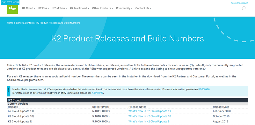This screenshot has width=255, height=125.
Task: Open the K2 blackpearl menu
Action: (x=80, y=8)
